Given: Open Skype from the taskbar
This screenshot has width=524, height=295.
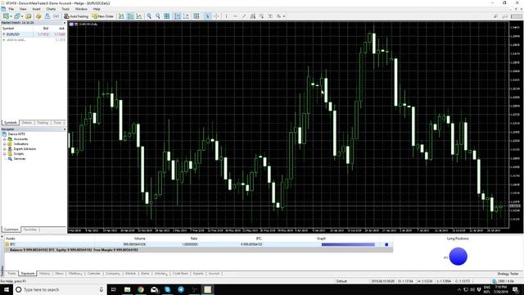Looking at the screenshot, I should pos(167,289).
